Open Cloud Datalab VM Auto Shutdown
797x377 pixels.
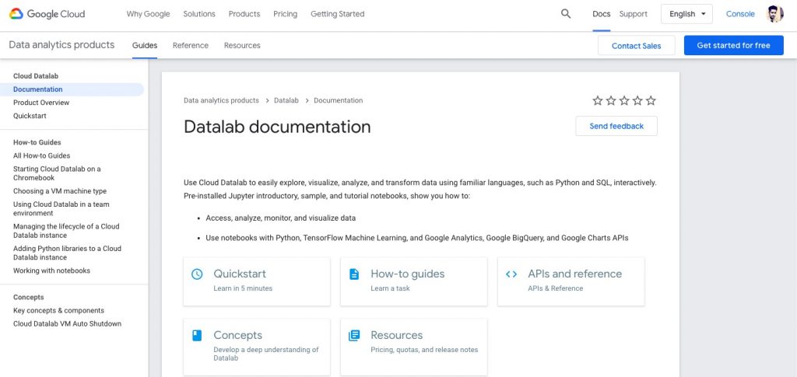pyautogui.click(x=67, y=323)
